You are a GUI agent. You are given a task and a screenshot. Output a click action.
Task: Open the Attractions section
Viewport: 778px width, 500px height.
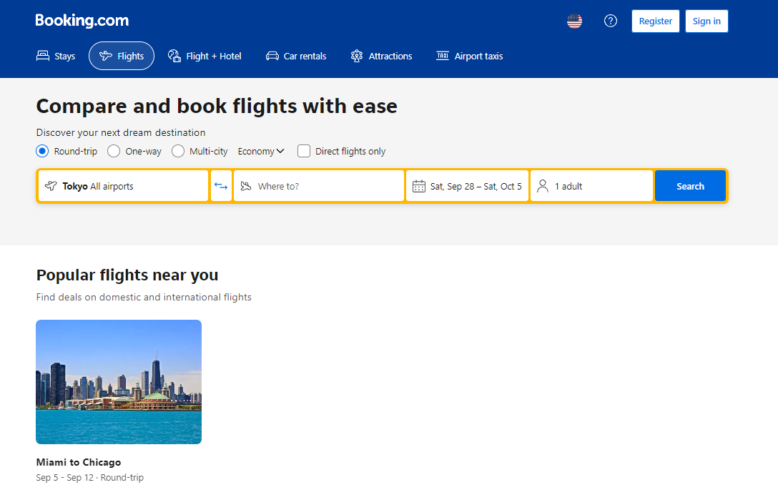point(355,55)
